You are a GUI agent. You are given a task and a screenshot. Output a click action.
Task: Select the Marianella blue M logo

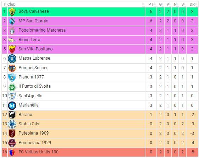click(x=12, y=105)
